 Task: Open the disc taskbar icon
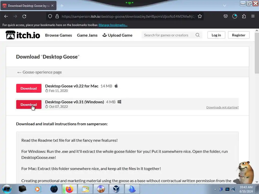[x=101, y=189]
